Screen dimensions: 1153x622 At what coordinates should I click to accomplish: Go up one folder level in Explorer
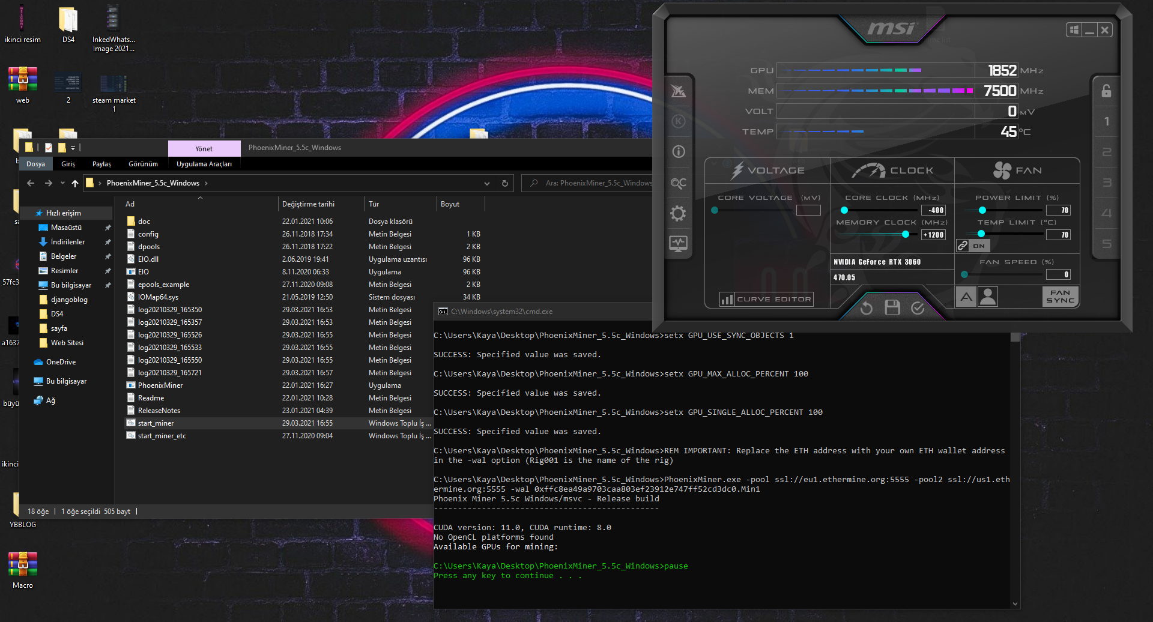[x=75, y=183]
